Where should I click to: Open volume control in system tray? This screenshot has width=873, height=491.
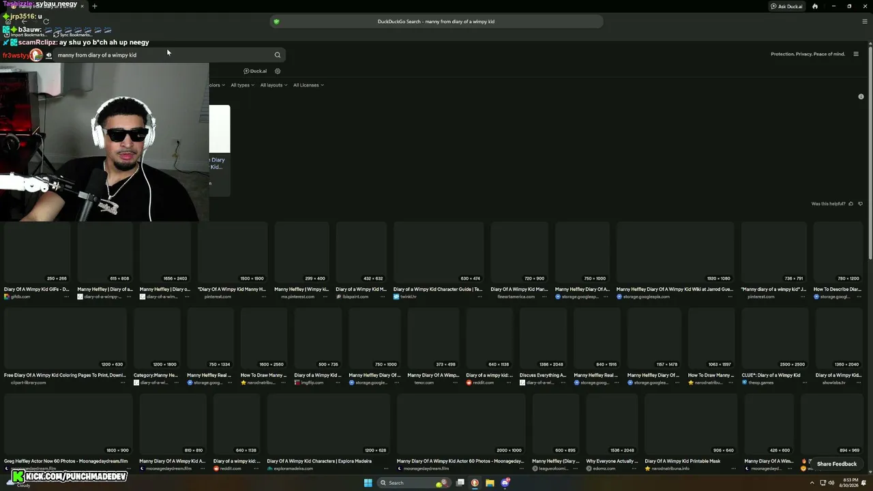(x=831, y=483)
